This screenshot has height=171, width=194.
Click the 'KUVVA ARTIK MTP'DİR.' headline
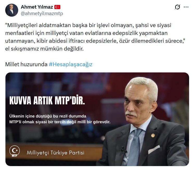coord(47,100)
